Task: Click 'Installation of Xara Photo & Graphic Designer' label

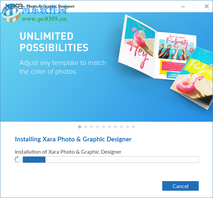Action: point(68,152)
